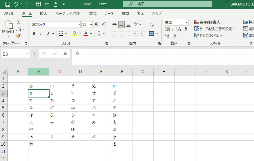Toggle Underline formatting

[48, 34]
